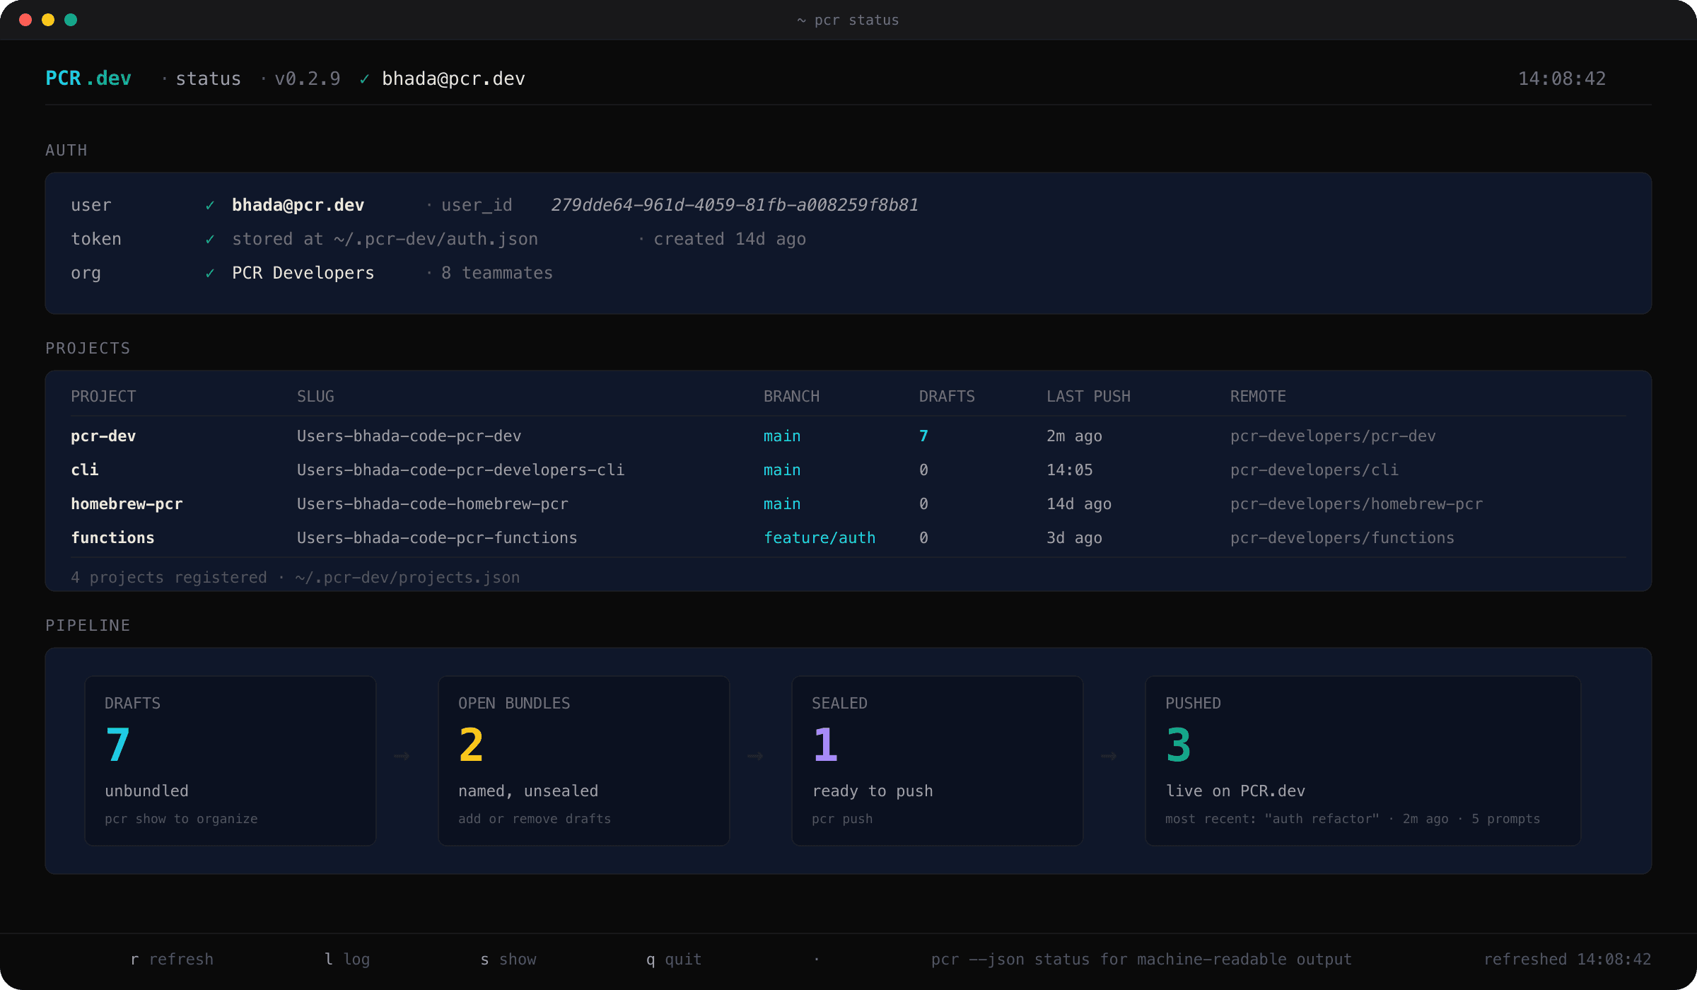Click the header email bhada@pcr.dev
This screenshot has height=990, width=1697.
(x=453, y=78)
